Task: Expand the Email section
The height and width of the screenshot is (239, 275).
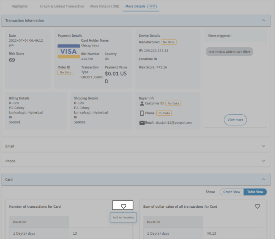Action: click(x=264, y=146)
